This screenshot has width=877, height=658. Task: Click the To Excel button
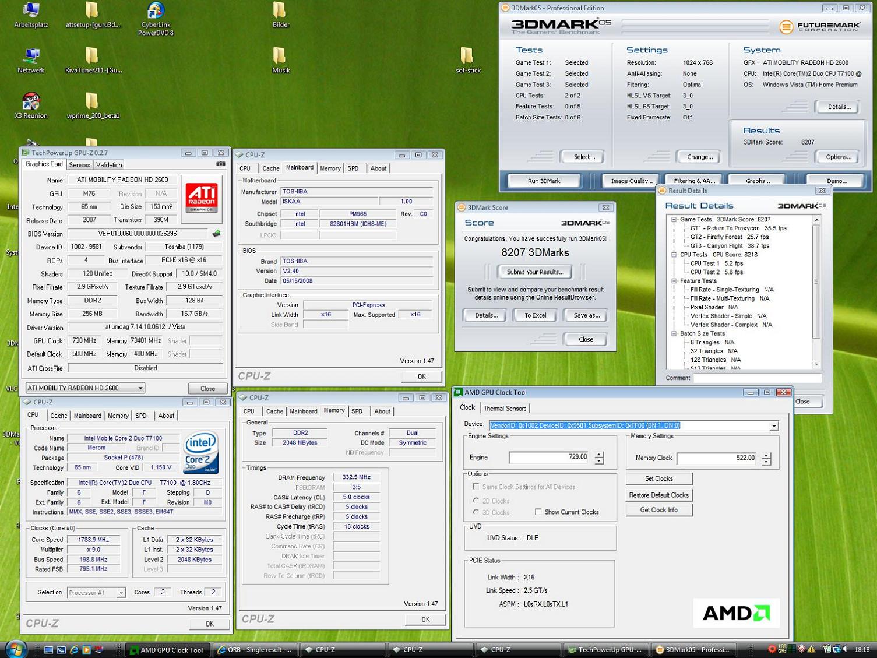click(535, 315)
